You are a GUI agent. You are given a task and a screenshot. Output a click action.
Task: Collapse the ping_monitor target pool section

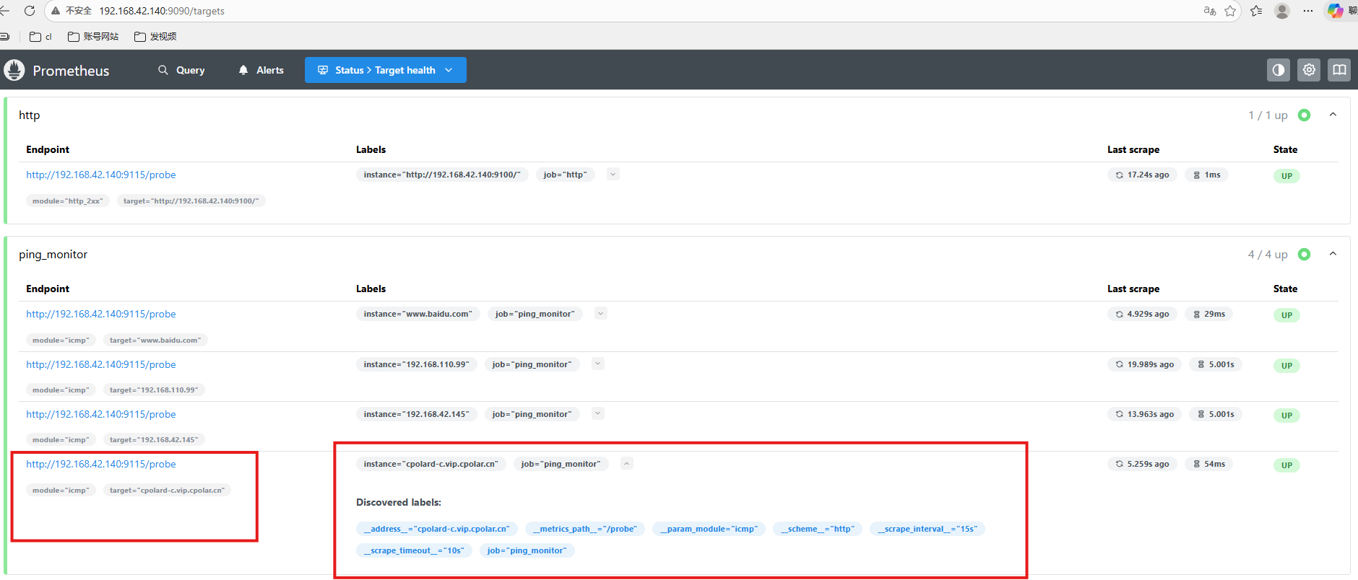1333,254
